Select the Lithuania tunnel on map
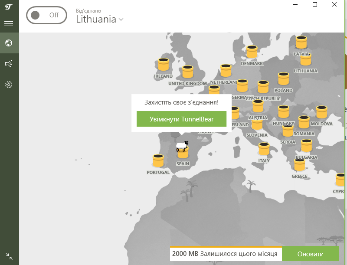Image resolution: width=347 pixels, height=265 pixels. click(x=306, y=60)
